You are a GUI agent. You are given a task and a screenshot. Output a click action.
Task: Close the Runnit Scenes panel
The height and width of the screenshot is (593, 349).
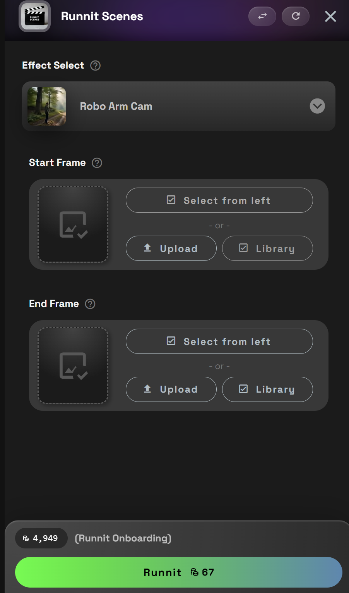[x=330, y=16]
